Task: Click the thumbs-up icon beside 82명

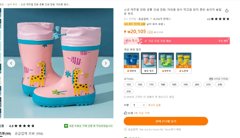Action: pyautogui.click(x=125, y=113)
